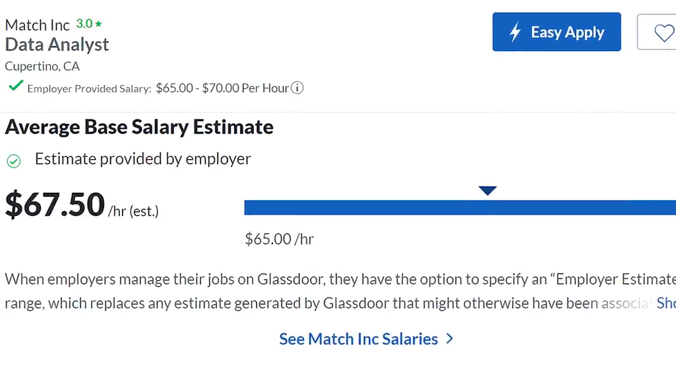
Task: Click the lightning bolt icon
Action: pyautogui.click(x=515, y=32)
